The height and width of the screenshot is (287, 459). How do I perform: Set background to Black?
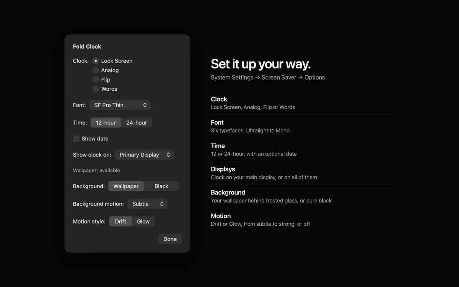[x=161, y=186]
